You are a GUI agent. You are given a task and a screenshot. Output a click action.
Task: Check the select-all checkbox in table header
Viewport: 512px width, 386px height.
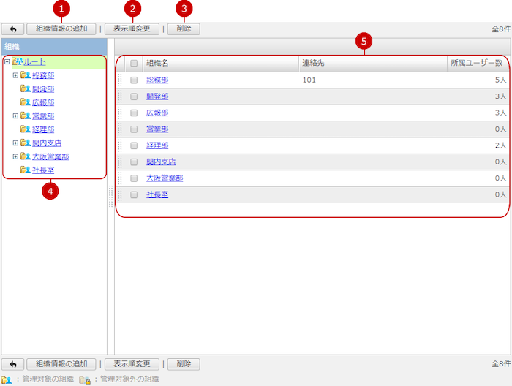pos(134,64)
